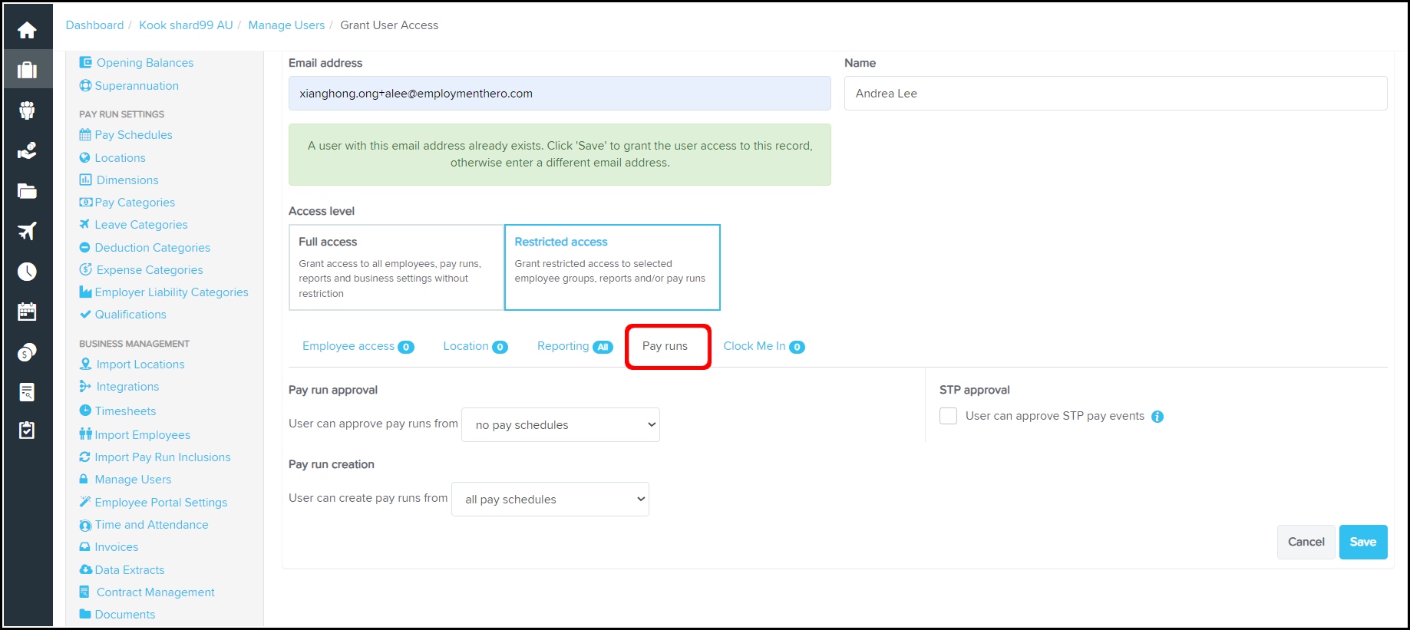
Task: Click the STP approval info icon
Action: (x=1157, y=417)
